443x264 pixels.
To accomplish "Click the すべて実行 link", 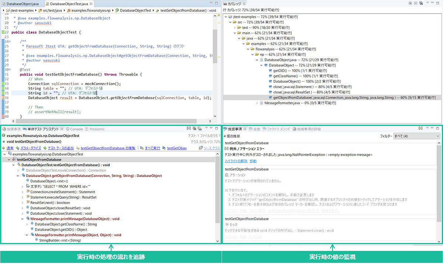I will (152, 148).
